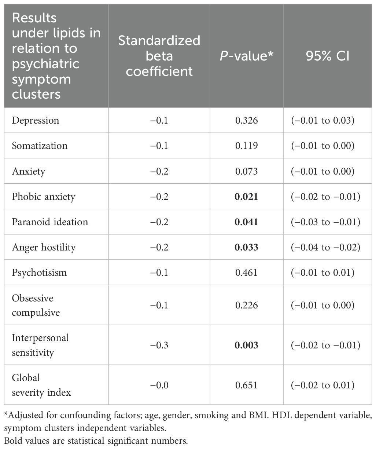Click the 'Global severity index' row label
This screenshot has height=450, width=376.
(41, 385)
